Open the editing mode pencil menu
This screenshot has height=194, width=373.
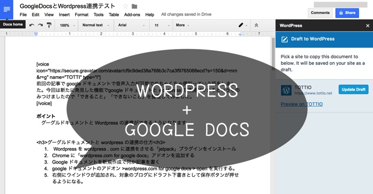[242, 25]
